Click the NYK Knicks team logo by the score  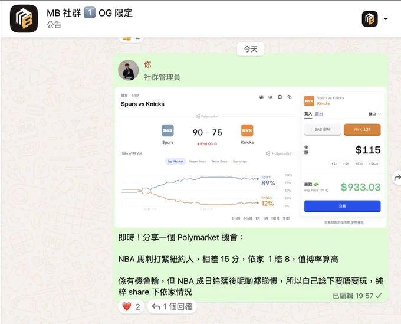247,130
